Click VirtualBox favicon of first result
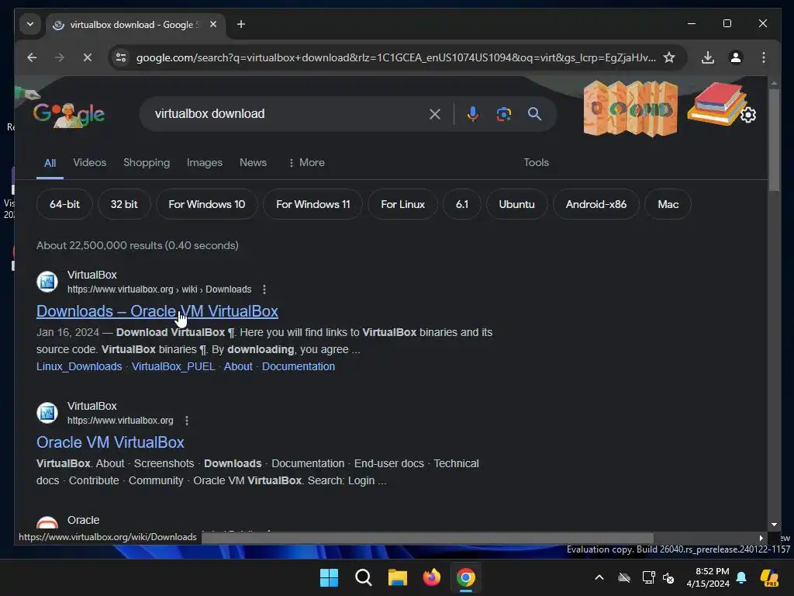This screenshot has width=794, height=596. (x=47, y=282)
